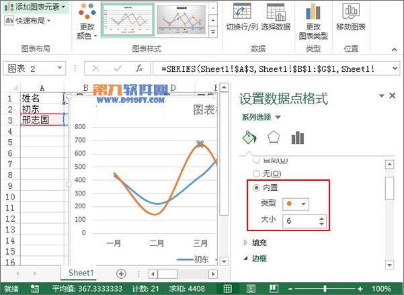
Task: Select cell A1 containing 姓名
Action: (42, 98)
